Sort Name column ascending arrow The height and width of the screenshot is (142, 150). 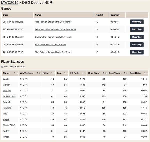pyautogui.click(x=15, y=73)
